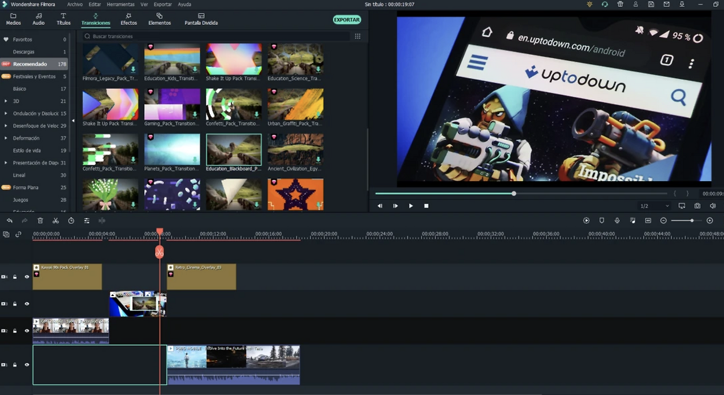Select the Favoritos category
Image resolution: width=724 pixels, height=395 pixels.
pos(34,40)
